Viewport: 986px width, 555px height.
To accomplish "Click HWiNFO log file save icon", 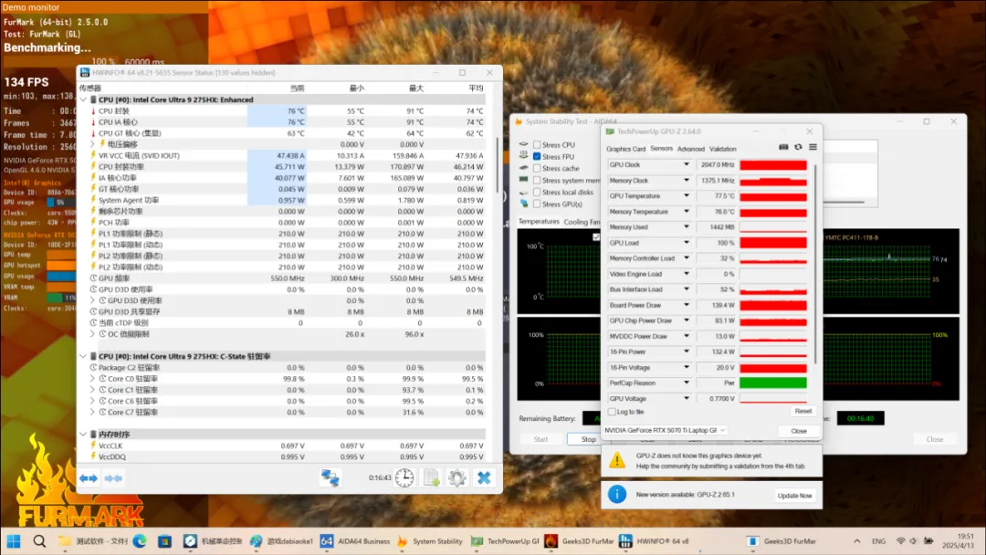I will 431,477.
